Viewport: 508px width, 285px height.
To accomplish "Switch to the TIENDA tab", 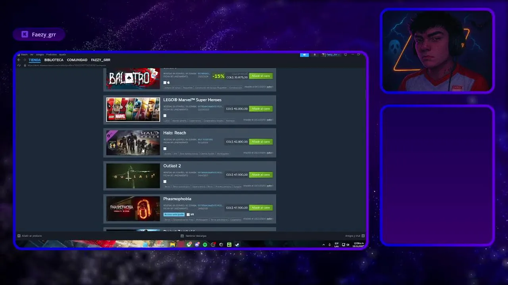I will pos(35,60).
